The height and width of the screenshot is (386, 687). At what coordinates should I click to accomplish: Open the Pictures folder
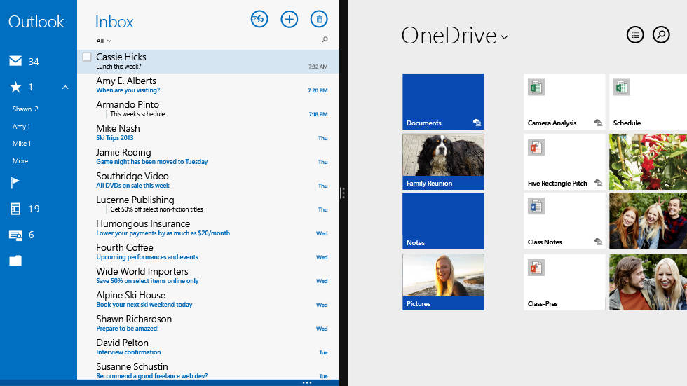pyautogui.click(x=443, y=282)
